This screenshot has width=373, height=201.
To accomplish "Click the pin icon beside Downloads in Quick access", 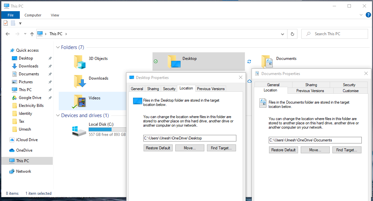I will pyautogui.click(x=50, y=66).
